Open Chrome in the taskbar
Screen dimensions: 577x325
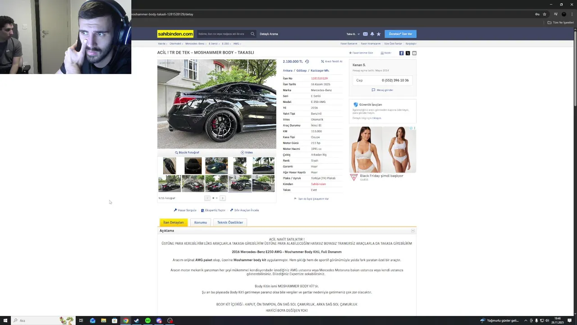coord(126,320)
